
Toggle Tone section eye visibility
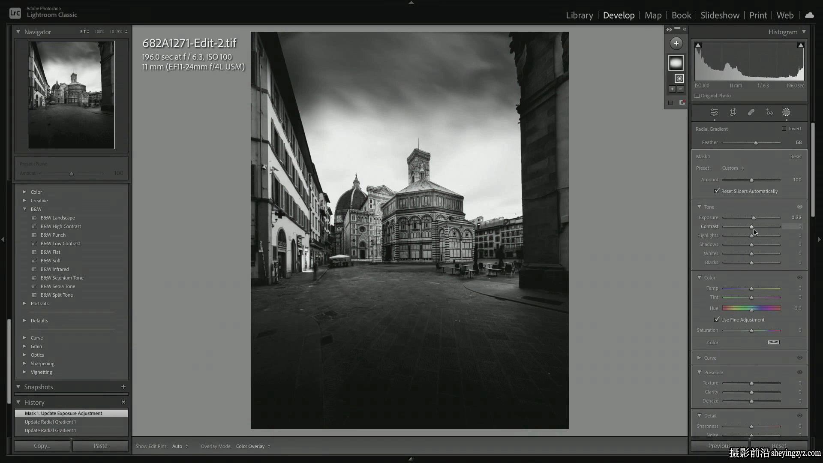[800, 207]
